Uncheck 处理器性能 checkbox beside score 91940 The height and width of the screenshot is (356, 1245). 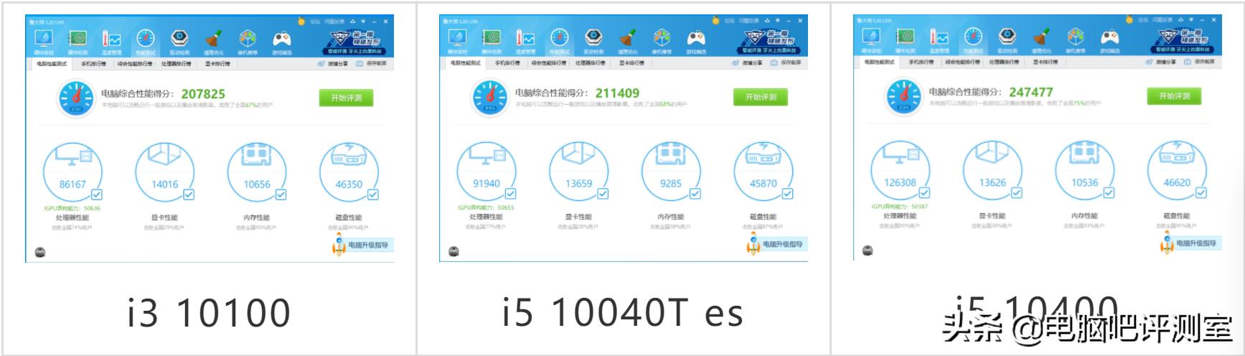(x=511, y=194)
